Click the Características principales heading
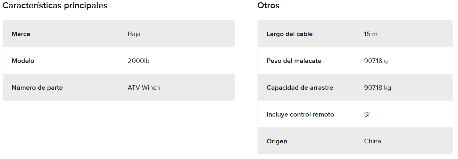The height and width of the screenshot is (159, 458). [x=55, y=6]
